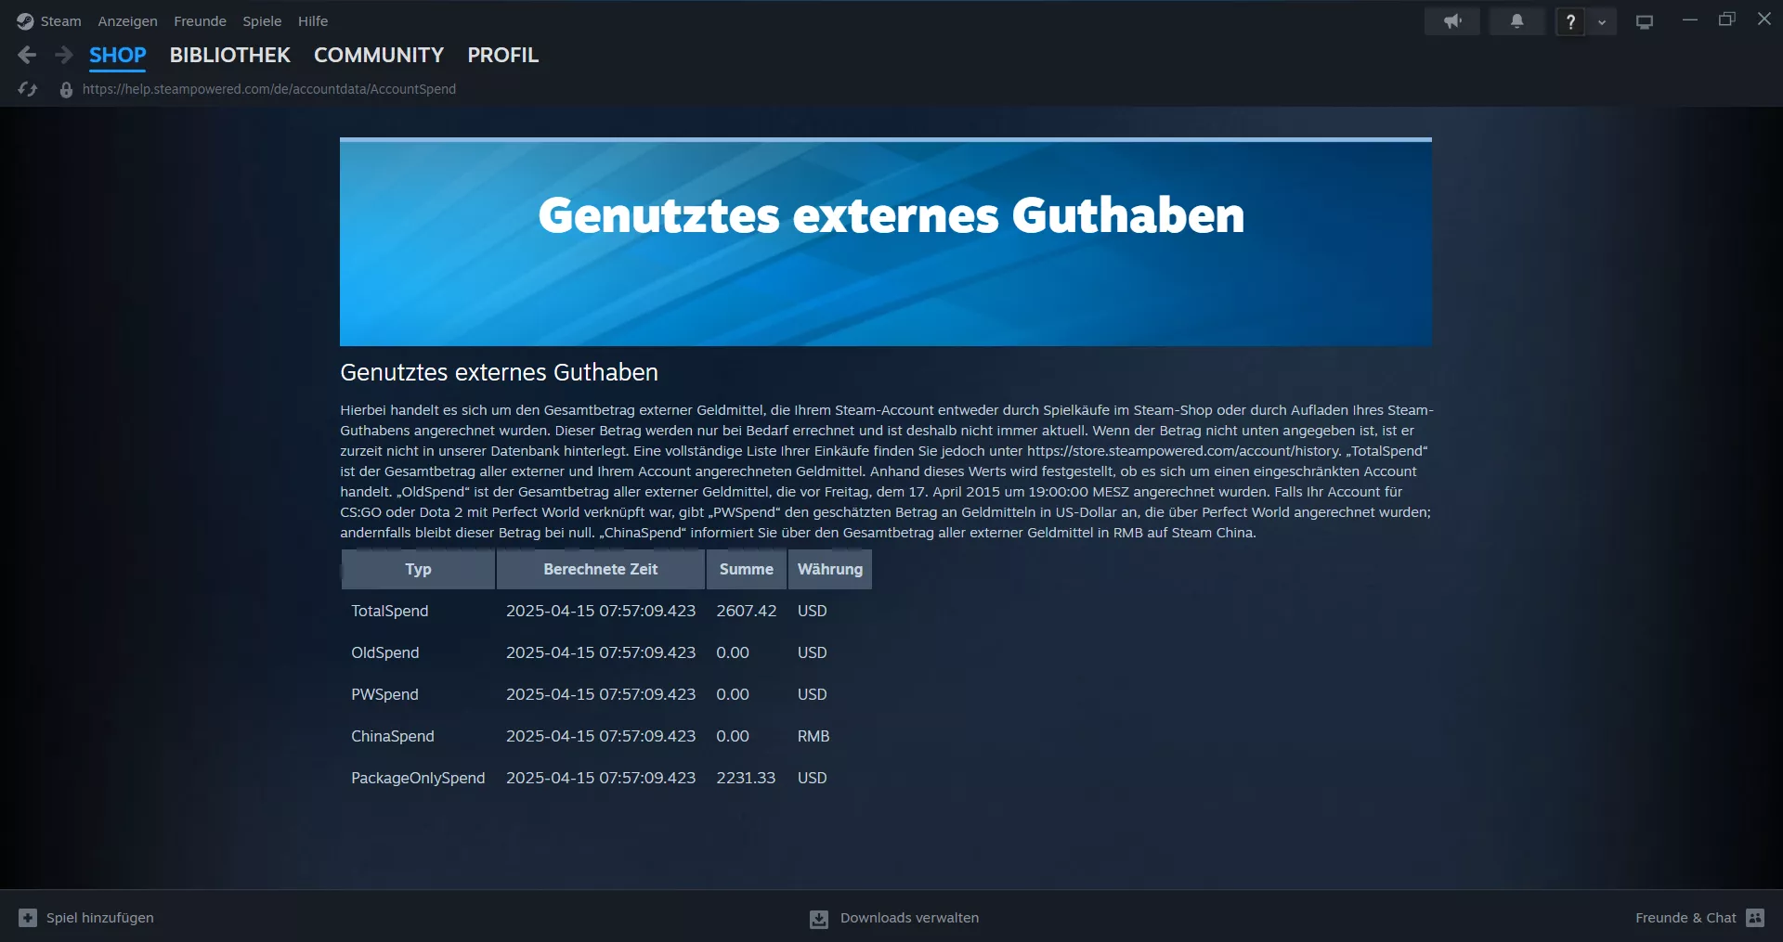Viewport: 1783px width, 942px height.
Task: Go forward with the right arrow icon
Action: point(63,55)
